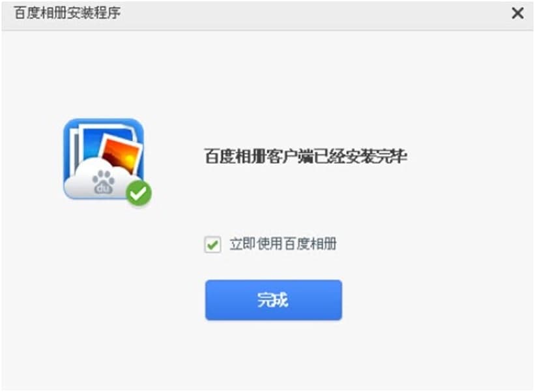Screen dimensions: 535x392
Task: Click 百度相册客户端已经安装完毕 message
Action: 306,157
